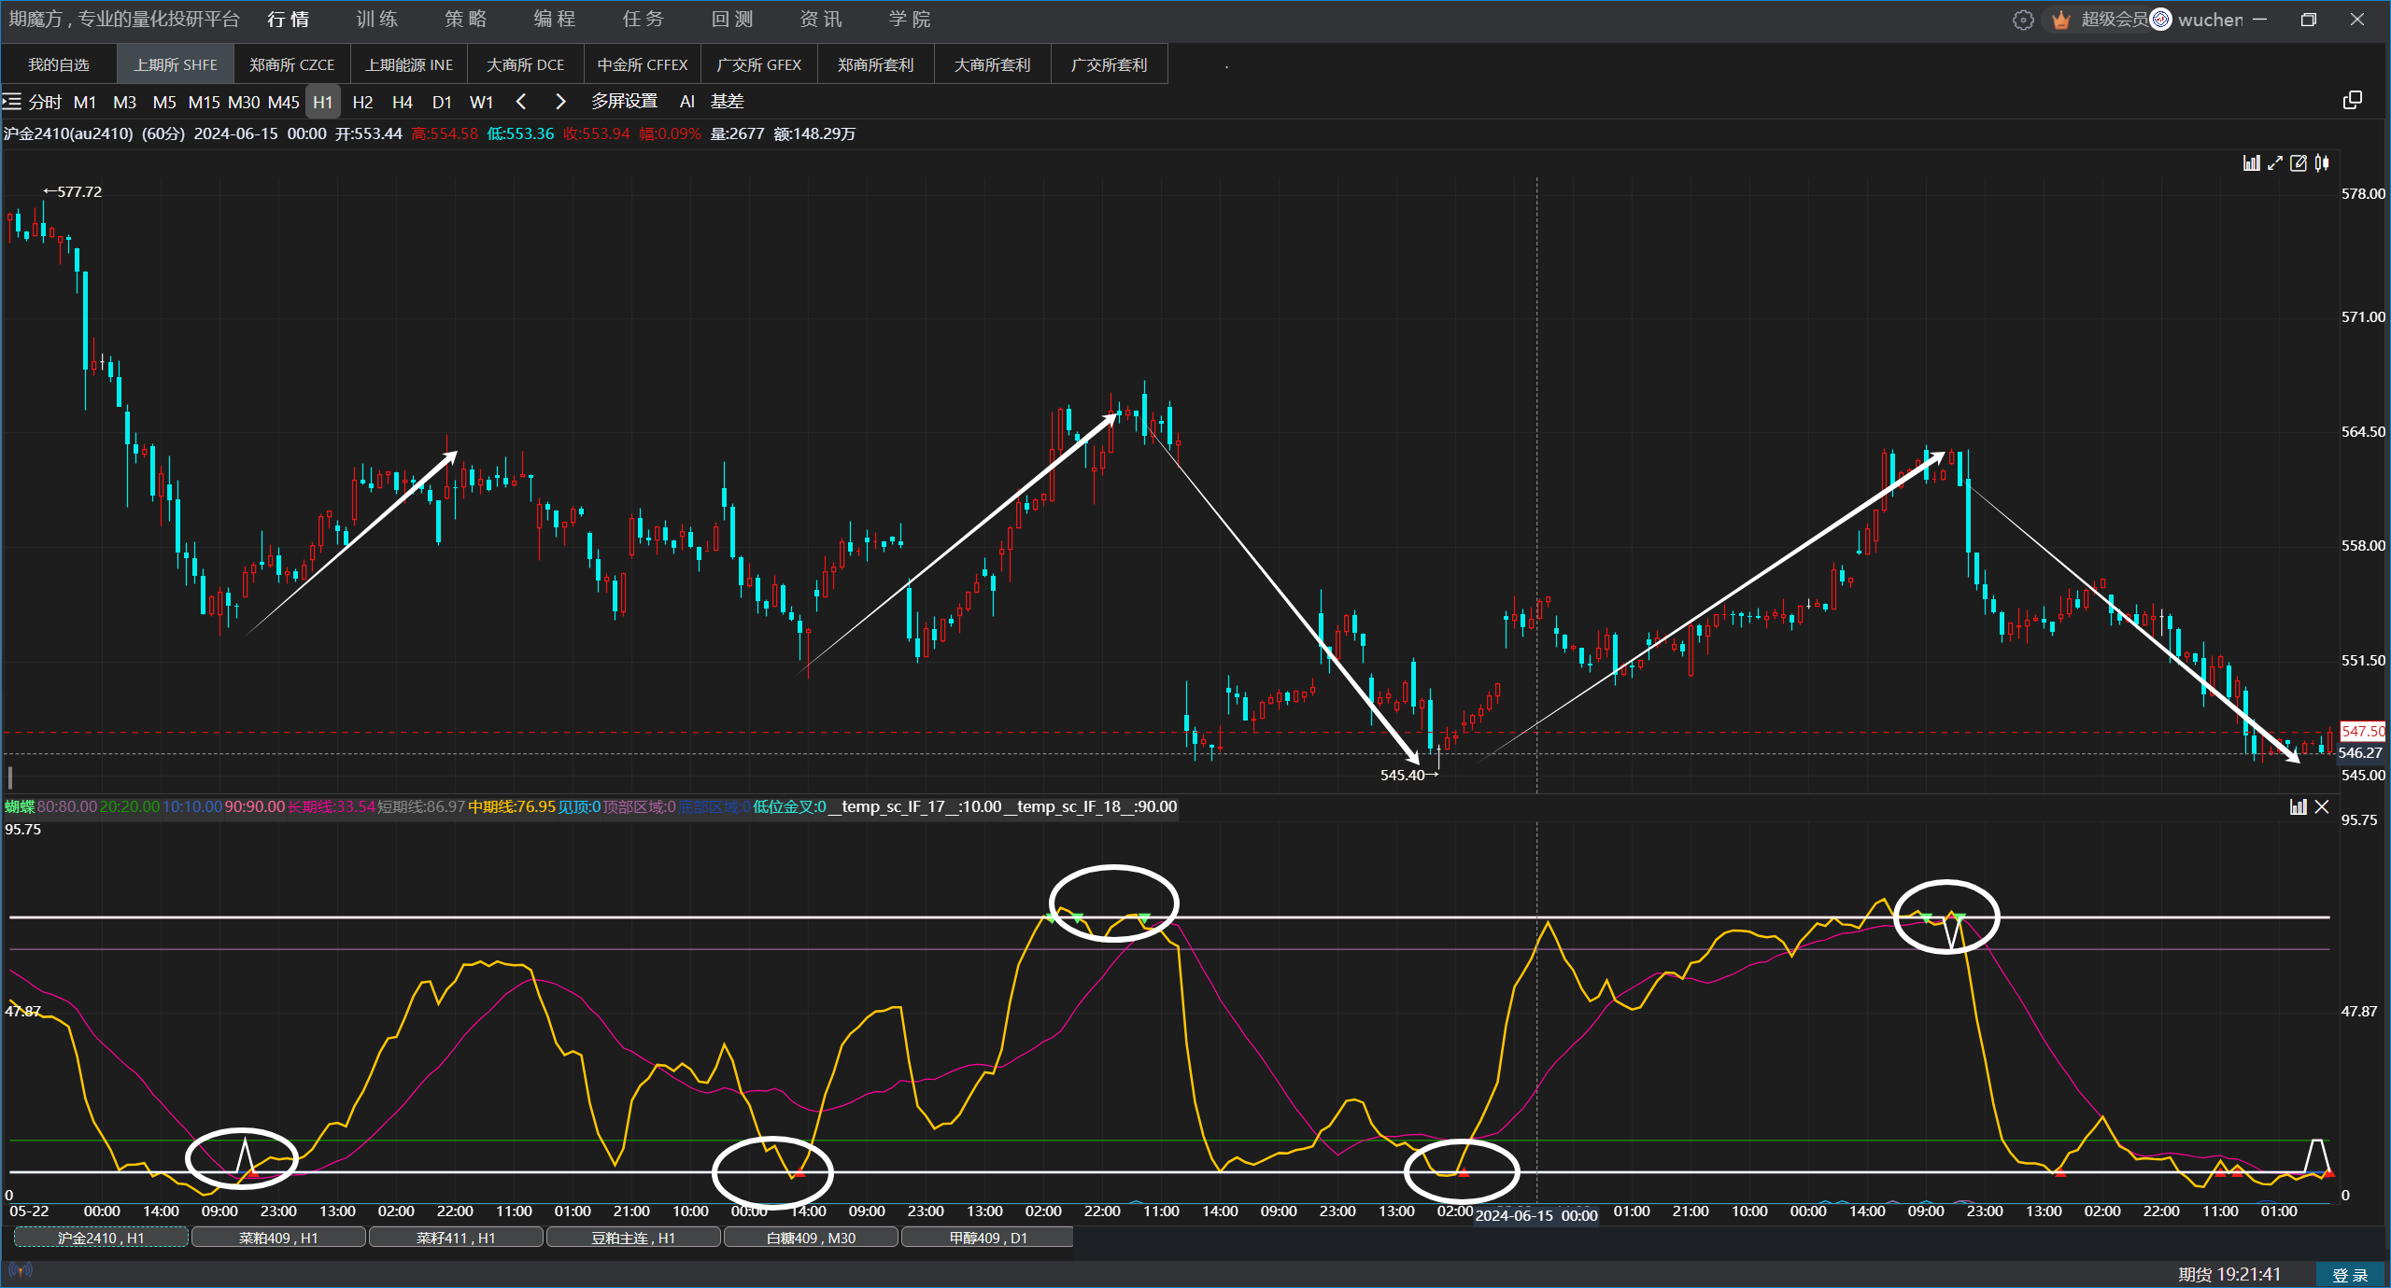Open the wuchen user avatar
The image size is (2391, 1288).
click(2161, 20)
